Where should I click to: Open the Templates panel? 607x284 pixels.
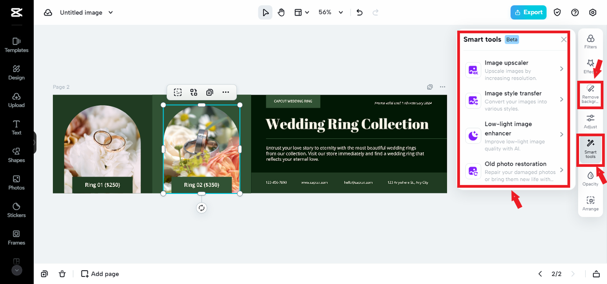click(17, 45)
